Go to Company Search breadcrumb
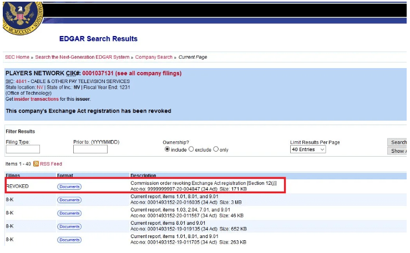410x253 pixels. coord(154,57)
